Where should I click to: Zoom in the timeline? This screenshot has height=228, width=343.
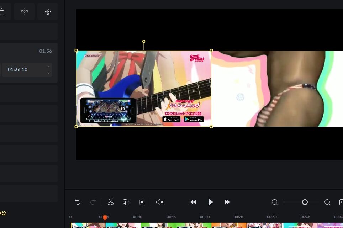327,202
